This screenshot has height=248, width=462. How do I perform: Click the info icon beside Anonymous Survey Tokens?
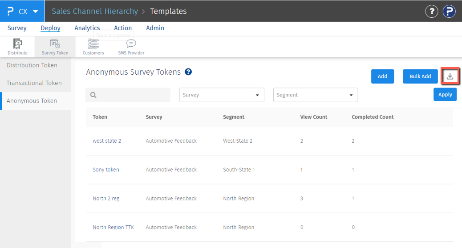[x=188, y=72]
